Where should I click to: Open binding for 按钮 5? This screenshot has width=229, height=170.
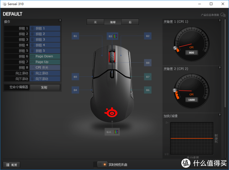point(45,51)
